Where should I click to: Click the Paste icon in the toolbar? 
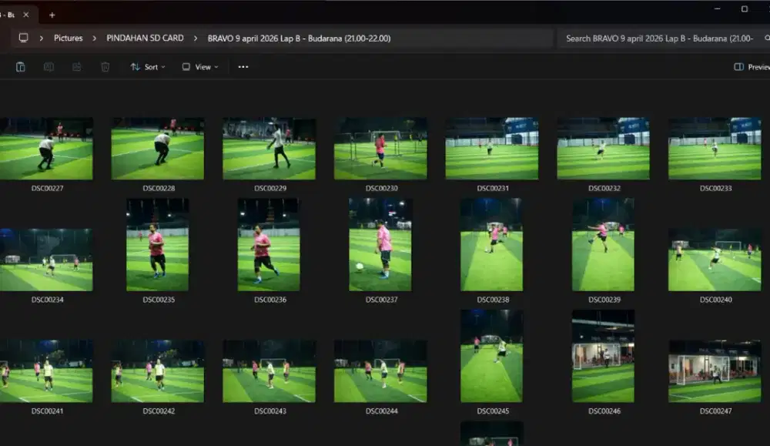[21, 67]
